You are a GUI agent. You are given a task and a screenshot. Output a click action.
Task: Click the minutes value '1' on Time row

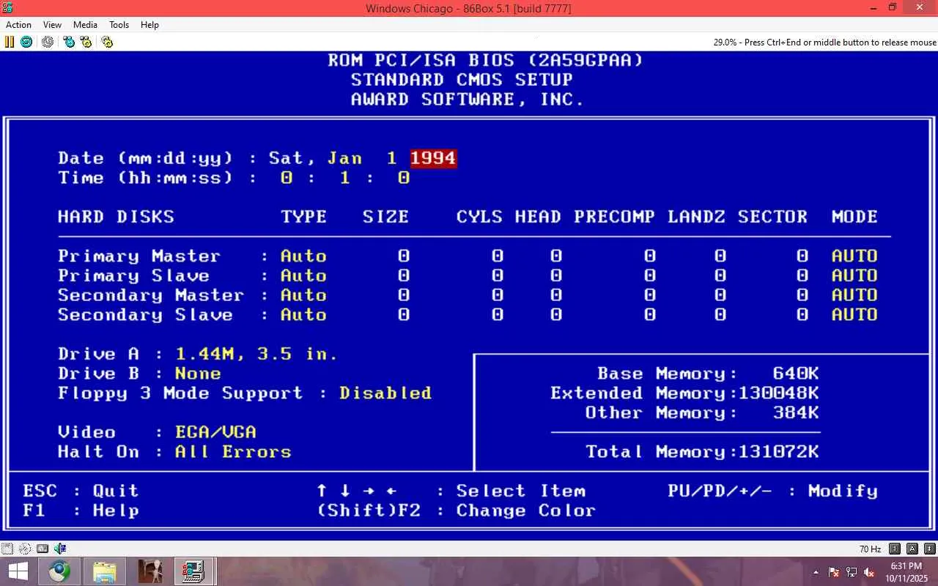pos(344,178)
